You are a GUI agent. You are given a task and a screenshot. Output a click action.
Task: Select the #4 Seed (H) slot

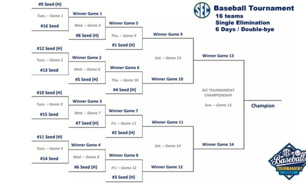pyautogui.click(x=125, y=90)
